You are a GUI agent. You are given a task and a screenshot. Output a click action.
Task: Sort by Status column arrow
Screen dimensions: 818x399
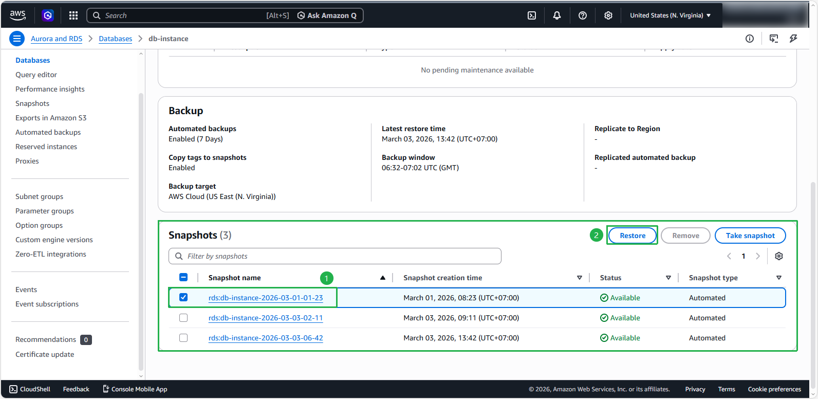click(668, 278)
